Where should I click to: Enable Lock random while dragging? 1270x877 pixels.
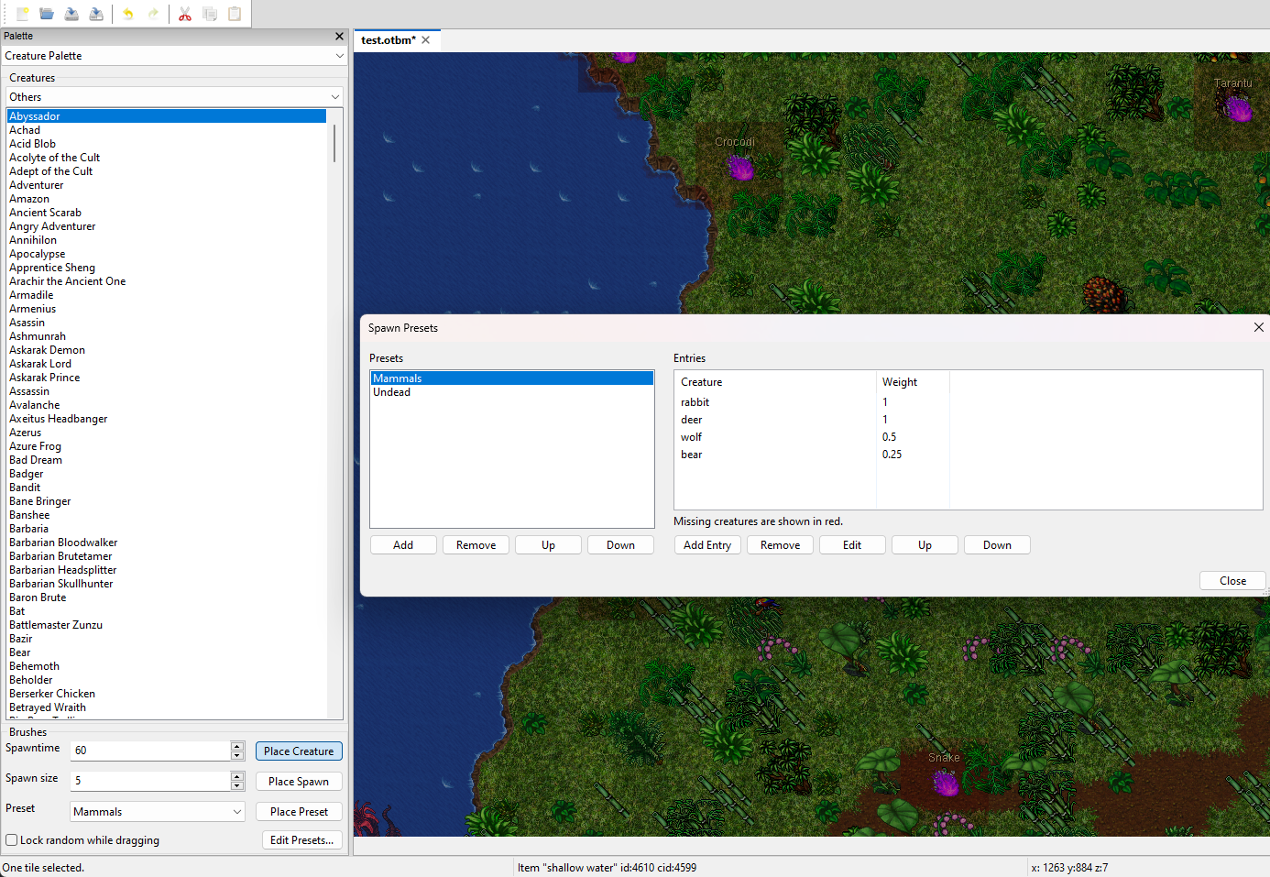click(12, 840)
